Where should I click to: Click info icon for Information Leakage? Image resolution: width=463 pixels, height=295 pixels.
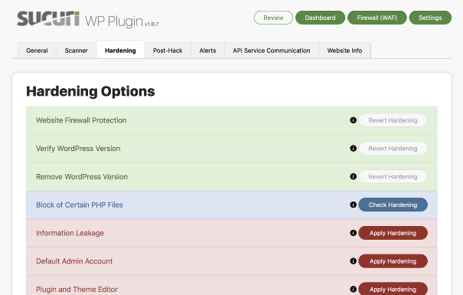(x=353, y=233)
